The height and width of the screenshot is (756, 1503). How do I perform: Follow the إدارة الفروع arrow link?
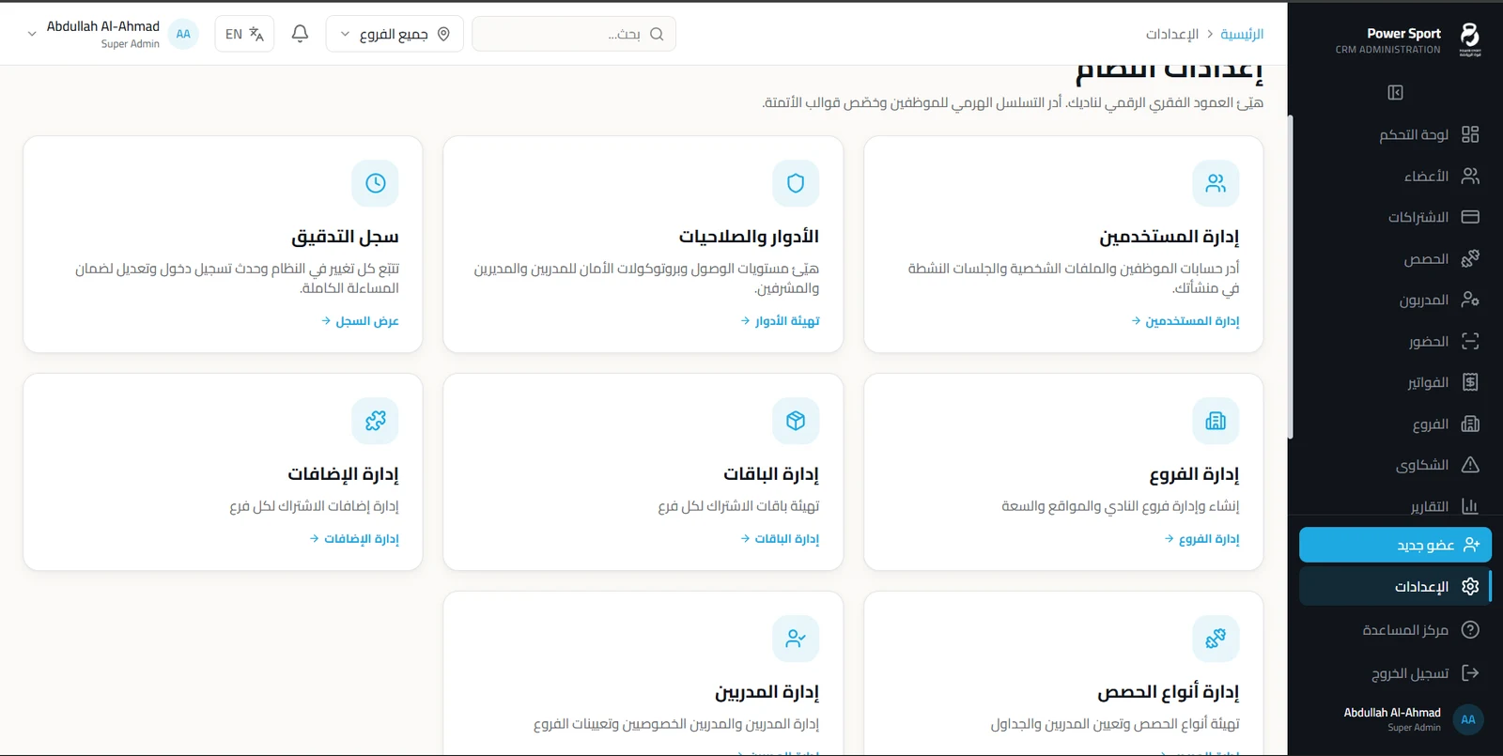coord(1201,539)
